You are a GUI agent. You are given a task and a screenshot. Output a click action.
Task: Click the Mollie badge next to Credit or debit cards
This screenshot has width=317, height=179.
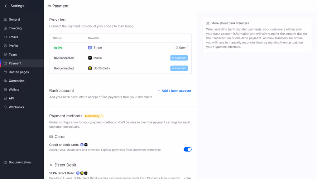pyautogui.click(x=86, y=145)
